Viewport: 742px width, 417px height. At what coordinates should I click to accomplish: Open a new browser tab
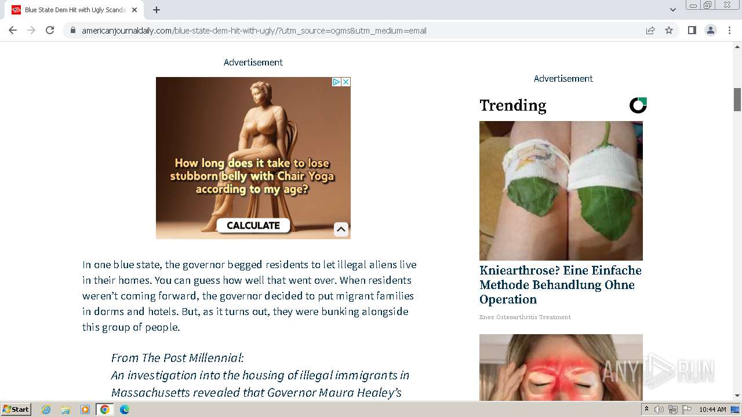(157, 10)
